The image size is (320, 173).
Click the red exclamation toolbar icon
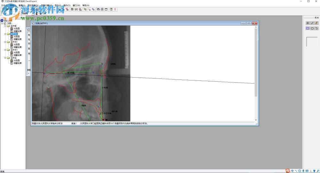(115, 9)
